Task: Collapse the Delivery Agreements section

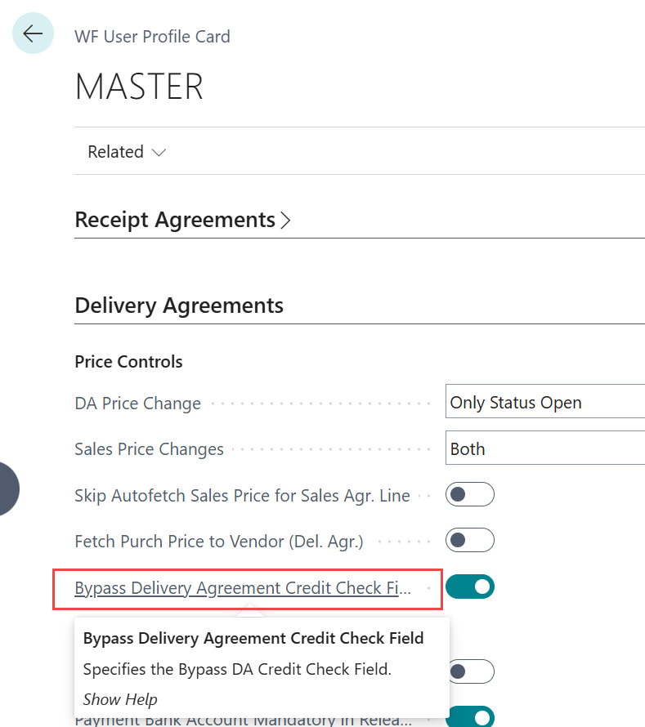Action: [179, 306]
